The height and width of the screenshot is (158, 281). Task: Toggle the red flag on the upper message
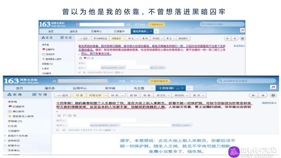[x=85, y=58]
